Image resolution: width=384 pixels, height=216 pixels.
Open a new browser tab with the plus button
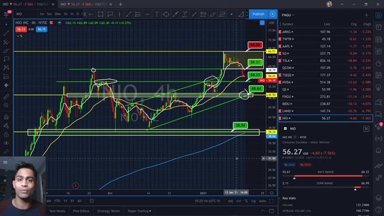point(120,4)
